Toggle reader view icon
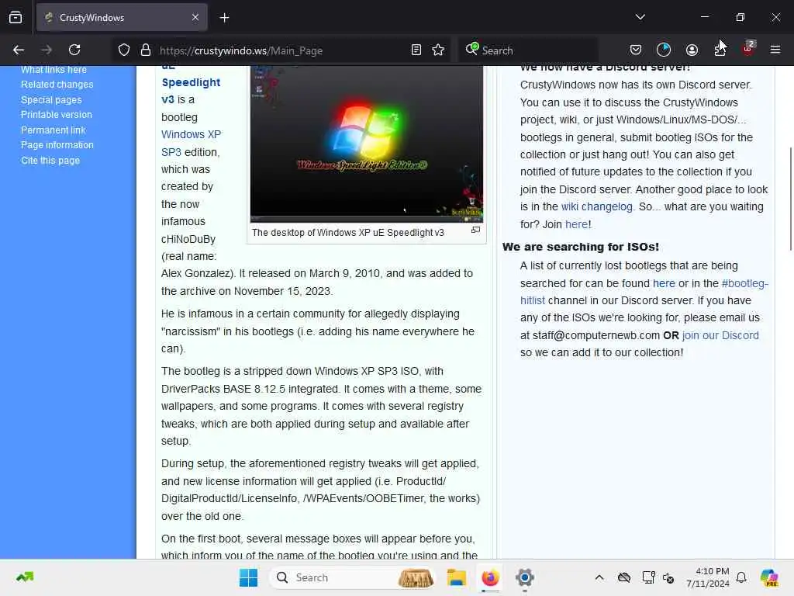The width and height of the screenshot is (794, 596). (x=416, y=50)
